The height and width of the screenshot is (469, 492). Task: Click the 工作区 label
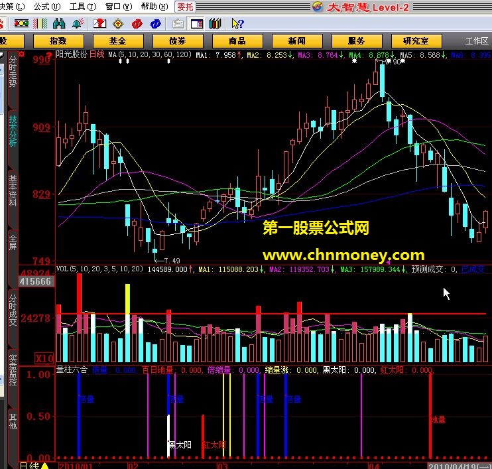click(x=477, y=41)
